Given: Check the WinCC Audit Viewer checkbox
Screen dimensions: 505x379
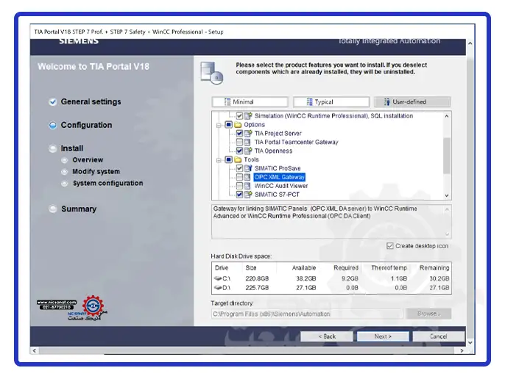Looking at the screenshot, I should tap(239, 186).
